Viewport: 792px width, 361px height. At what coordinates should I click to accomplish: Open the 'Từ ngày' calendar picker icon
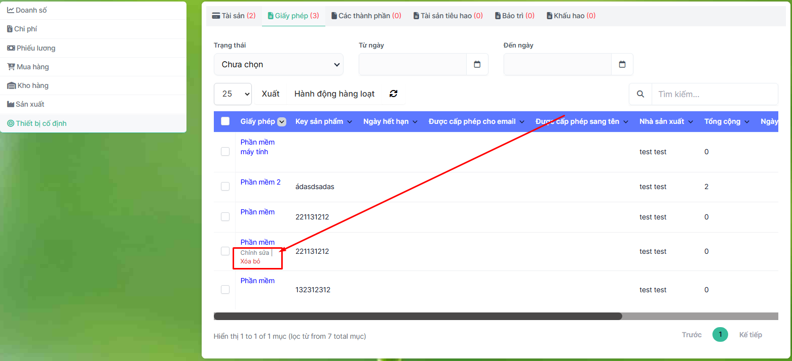[x=477, y=64]
